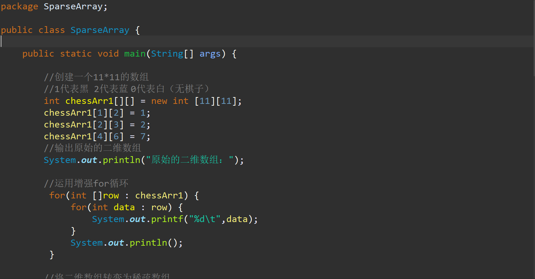Click 'chessArr1[][]' in the array declaration line

[100, 101]
